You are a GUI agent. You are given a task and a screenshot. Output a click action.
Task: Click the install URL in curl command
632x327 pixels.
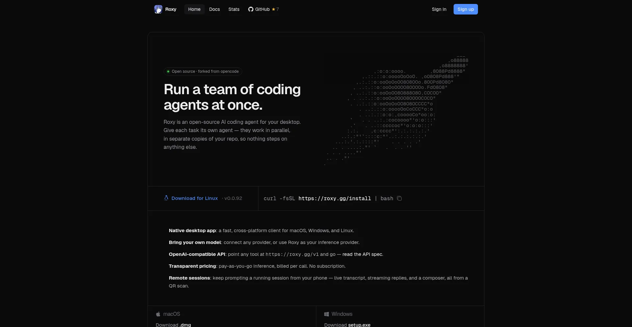coord(334,198)
